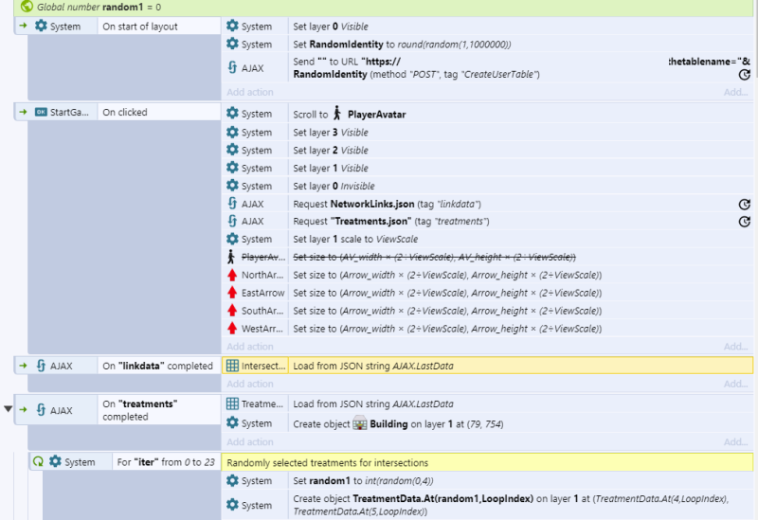Viewport: 758px width, 520px height.
Task: Click the Building sprite icon in Create object action
Action: (360, 423)
